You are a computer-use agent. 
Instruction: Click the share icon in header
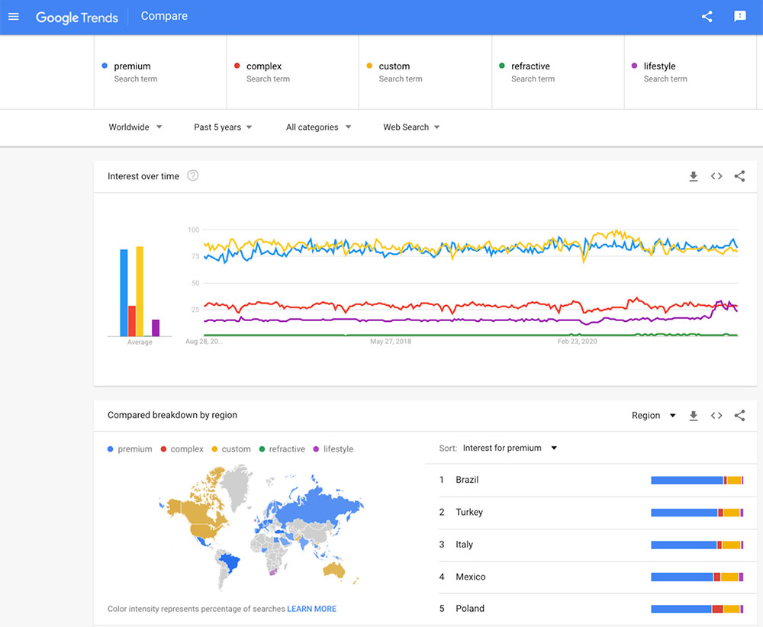(x=707, y=17)
